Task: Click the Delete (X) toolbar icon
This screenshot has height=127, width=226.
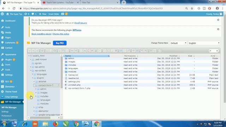Action: click(92, 51)
